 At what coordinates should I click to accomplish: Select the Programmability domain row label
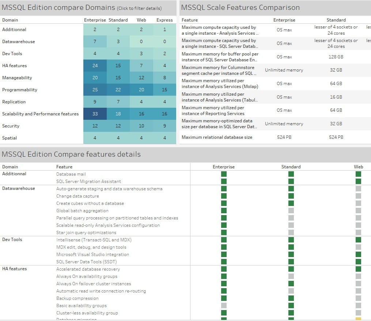click(20, 89)
